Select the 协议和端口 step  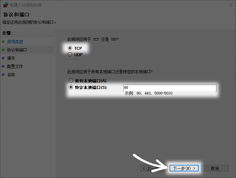[x=17, y=50]
